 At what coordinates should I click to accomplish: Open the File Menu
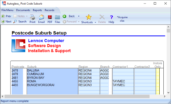pos(7,10)
